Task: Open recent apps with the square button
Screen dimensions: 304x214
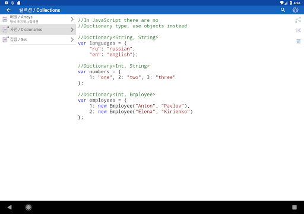Action: pos(294,207)
